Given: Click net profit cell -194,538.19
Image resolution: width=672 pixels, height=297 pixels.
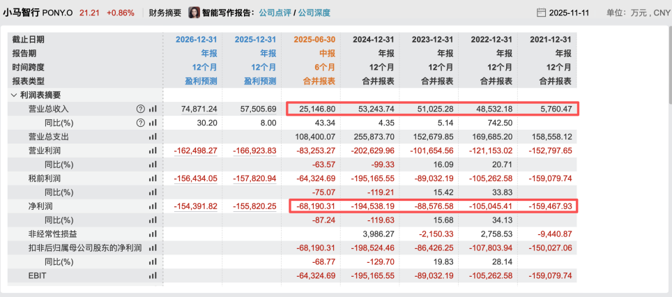Looking at the screenshot, I should [x=373, y=206].
